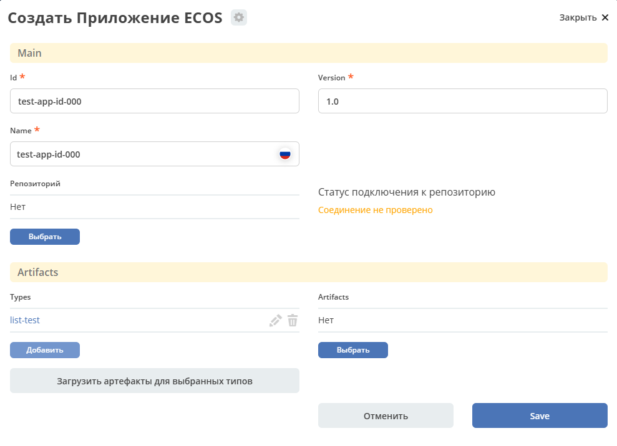
Task: Click Загрузить артефакты для выбранных типов
Action: tap(154, 381)
